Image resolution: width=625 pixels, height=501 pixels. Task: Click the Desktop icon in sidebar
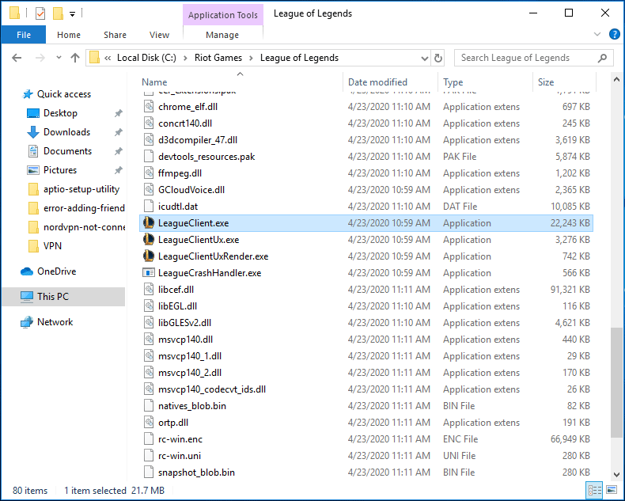[x=32, y=113]
